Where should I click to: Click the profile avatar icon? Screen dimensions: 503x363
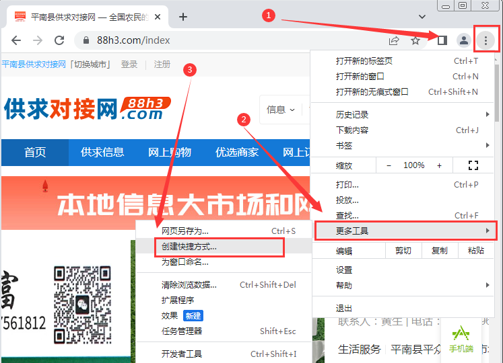tap(464, 40)
